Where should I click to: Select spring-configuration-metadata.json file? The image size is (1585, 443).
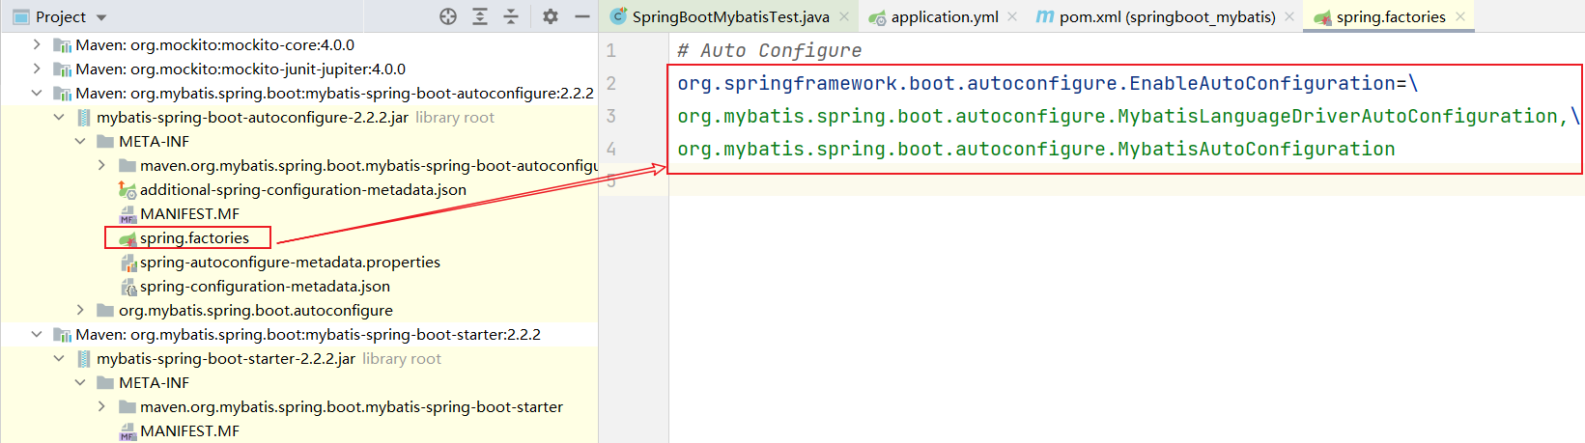pos(265,286)
